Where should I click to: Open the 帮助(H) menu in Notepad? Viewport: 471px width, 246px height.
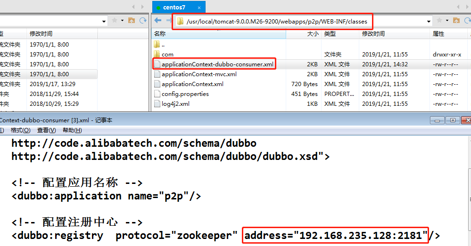72,130
